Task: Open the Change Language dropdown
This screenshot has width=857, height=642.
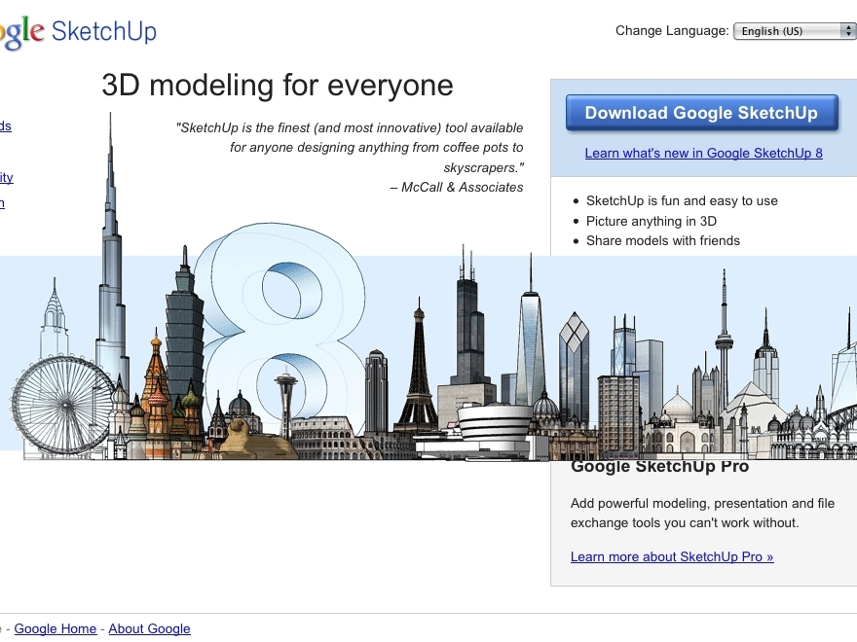Action: [795, 31]
